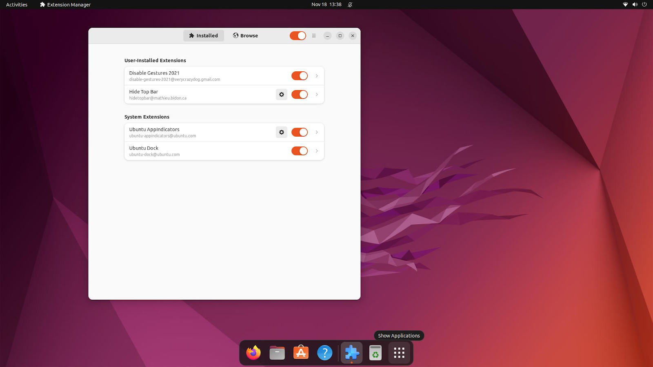The width and height of the screenshot is (653, 367).
Task: Open Activities overview
Action: 17,4
